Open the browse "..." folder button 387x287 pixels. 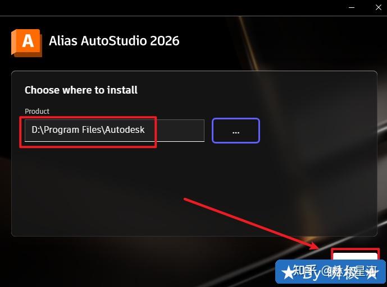(236, 131)
